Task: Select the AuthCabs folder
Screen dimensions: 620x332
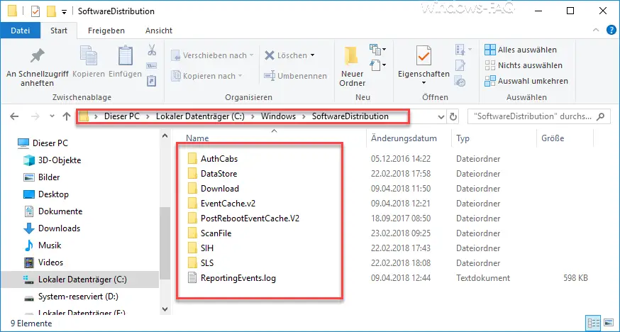Action: (x=219, y=159)
